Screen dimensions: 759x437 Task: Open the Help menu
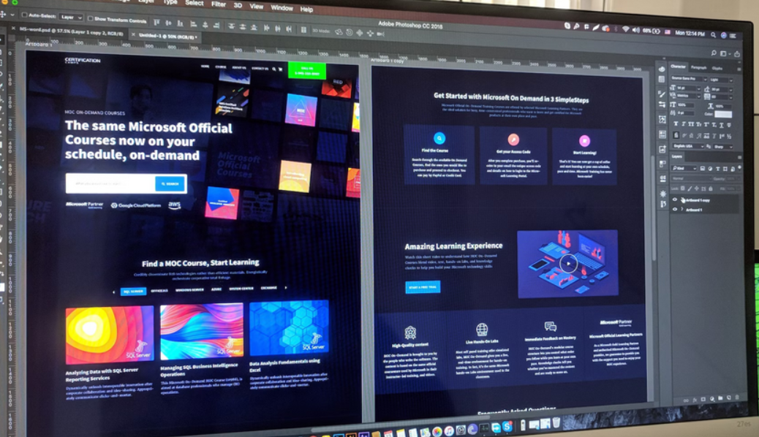(306, 9)
